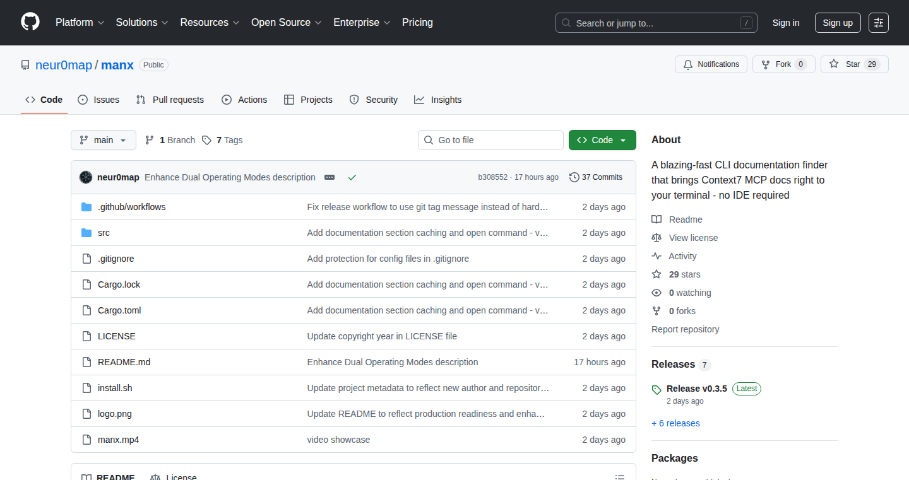The image size is (909, 480).
Task: Open README.md in the file list
Action: click(x=124, y=362)
